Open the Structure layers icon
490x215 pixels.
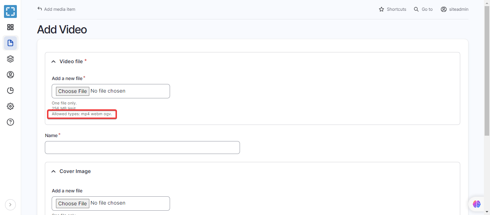click(10, 59)
